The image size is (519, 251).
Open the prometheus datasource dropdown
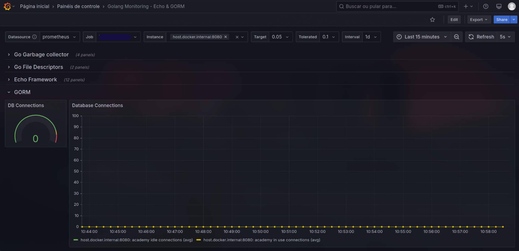(x=60, y=37)
